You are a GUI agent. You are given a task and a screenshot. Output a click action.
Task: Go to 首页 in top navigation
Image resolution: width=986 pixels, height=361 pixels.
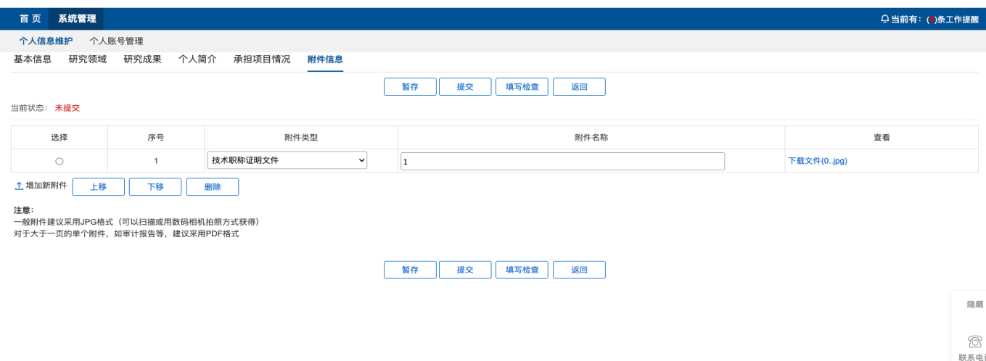pos(30,19)
